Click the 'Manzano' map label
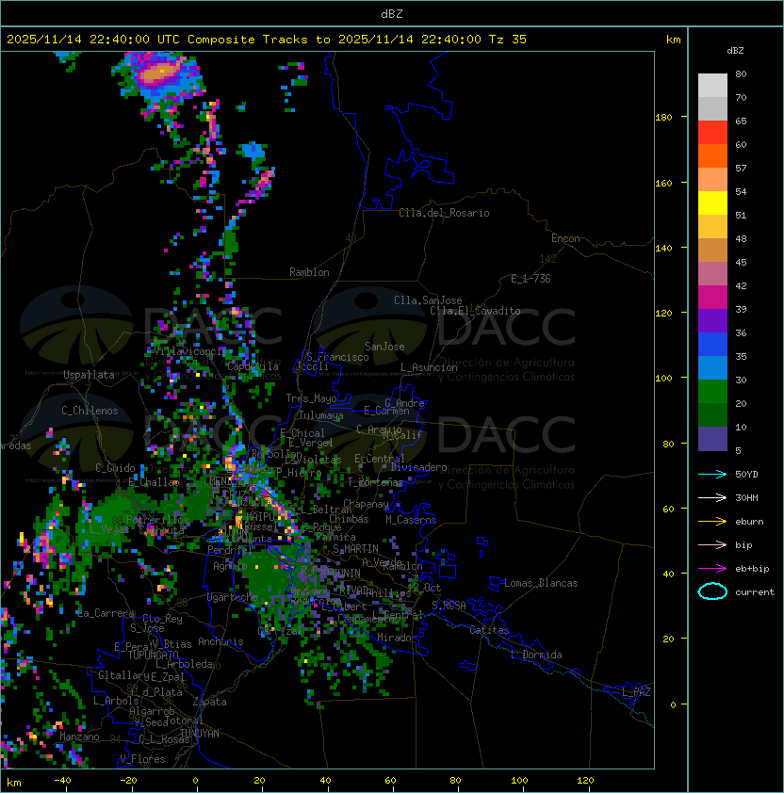Screen dimensions: 784x793 coord(79,736)
